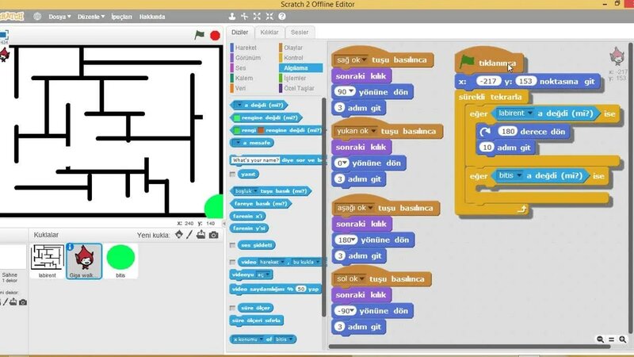Select the Olaylar block category

coord(293,48)
